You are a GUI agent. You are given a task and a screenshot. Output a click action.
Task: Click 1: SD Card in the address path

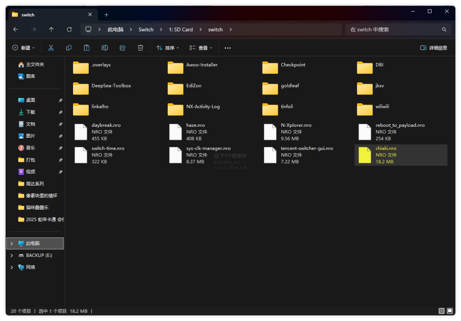(x=181, y=29)
